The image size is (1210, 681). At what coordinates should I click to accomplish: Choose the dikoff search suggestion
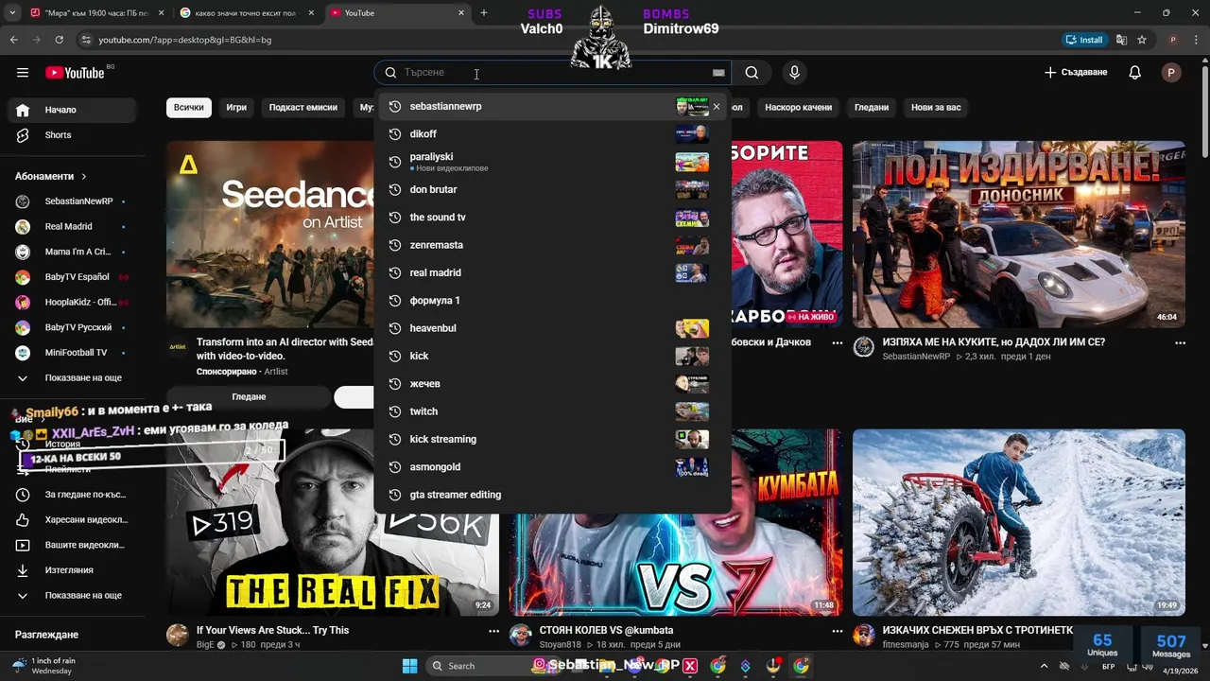tap(553, 134)
